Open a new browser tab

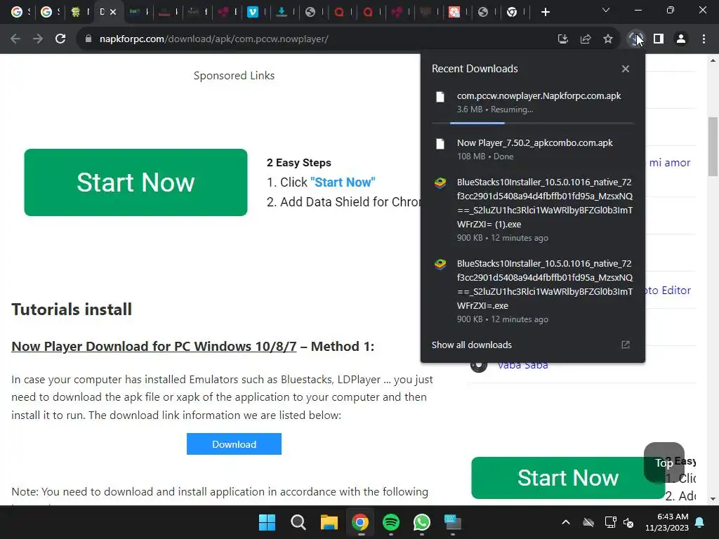[x=545, y=12]
